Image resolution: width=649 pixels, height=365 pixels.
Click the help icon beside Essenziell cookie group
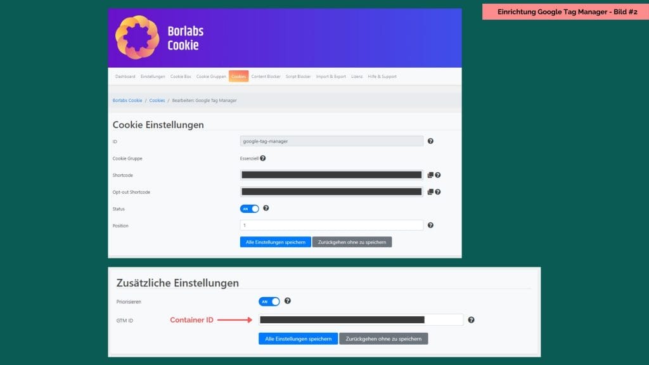pos(263,158)
